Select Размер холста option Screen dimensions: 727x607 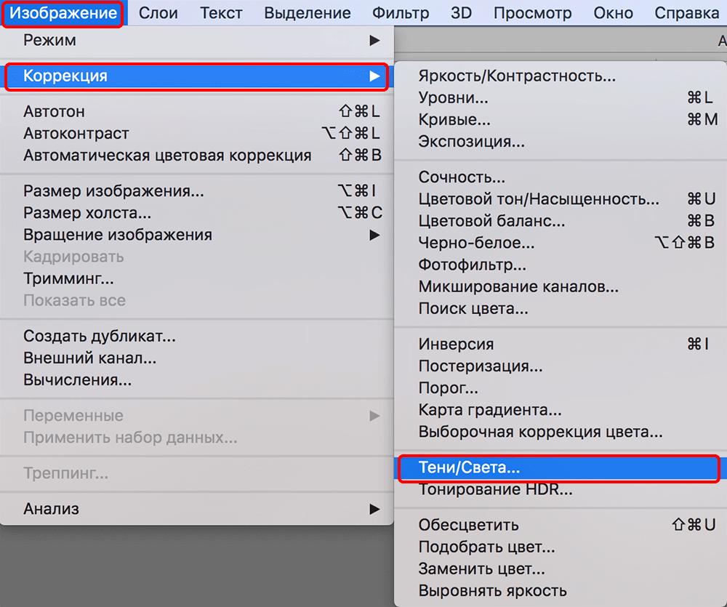(x=87, y=213)
